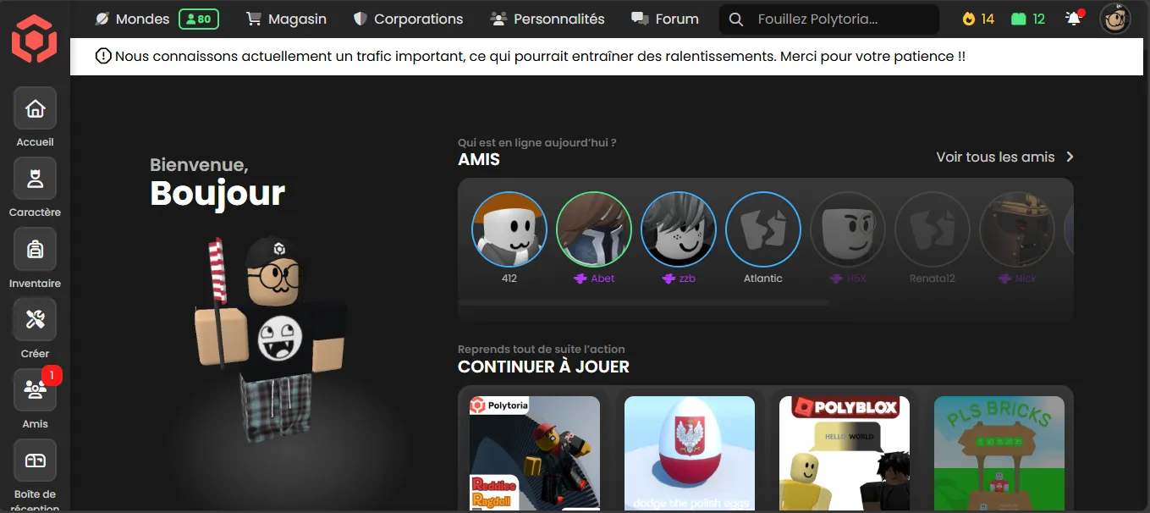Open the Inventaire backpack icon
The height and width of the screenshot is (513, 1150).
(35, 249)
